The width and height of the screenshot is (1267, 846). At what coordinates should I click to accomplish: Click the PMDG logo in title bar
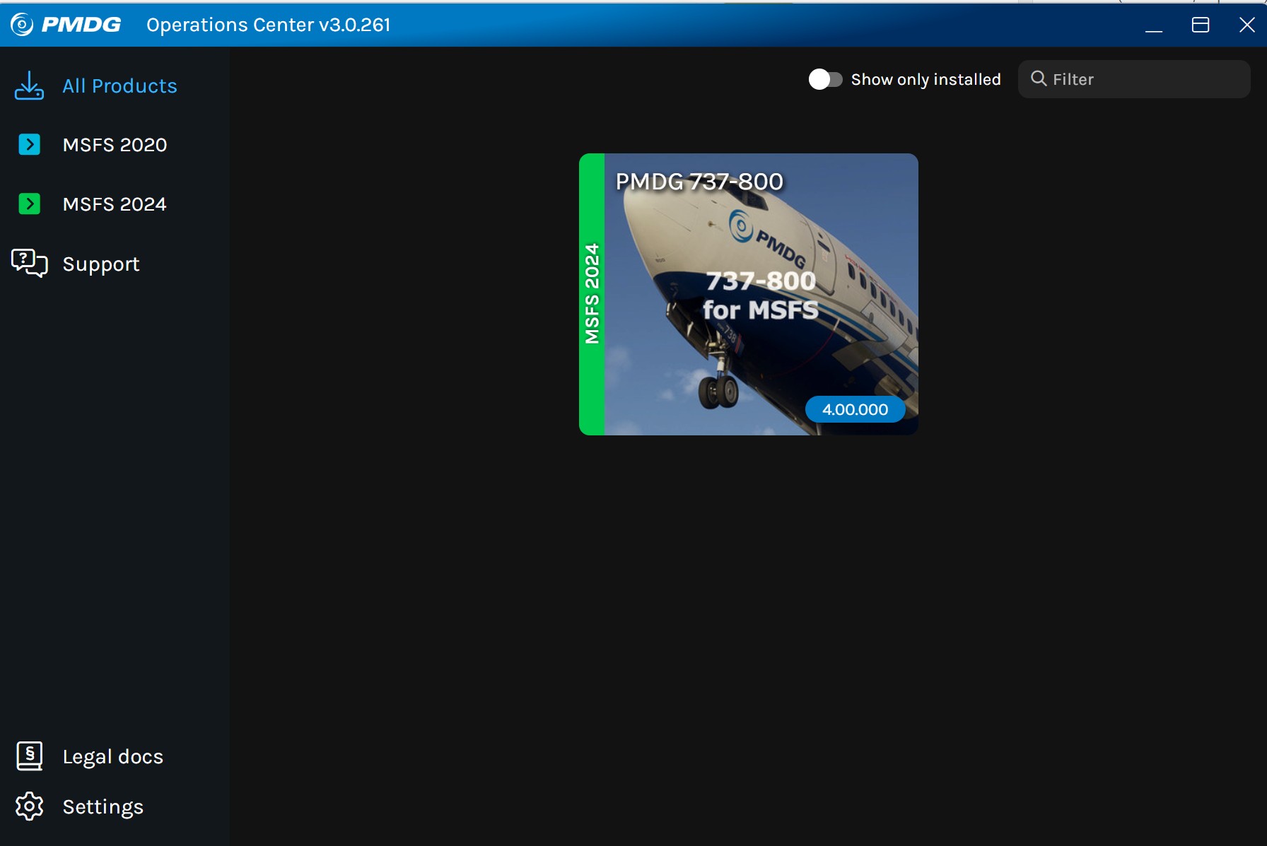(x=66, y=25)
